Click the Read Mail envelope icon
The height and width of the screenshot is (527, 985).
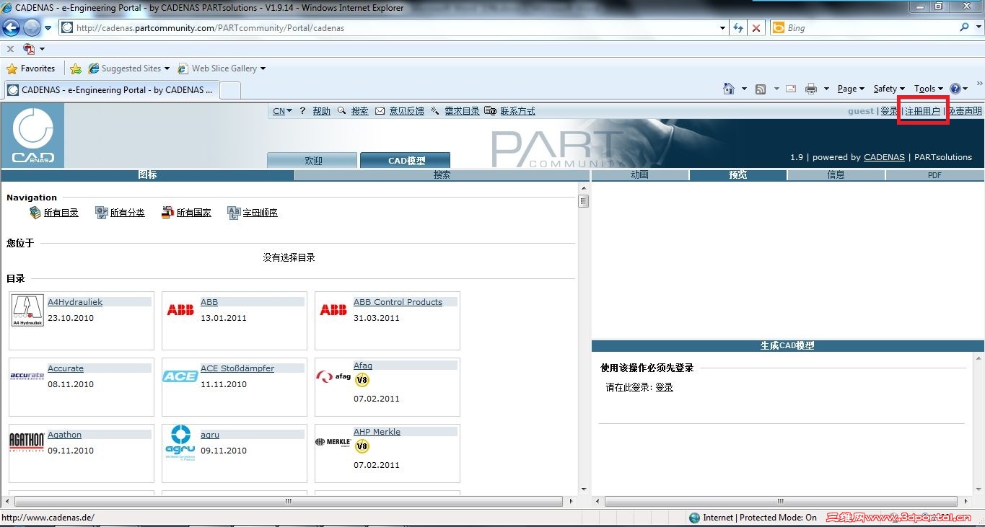pyautogui.click(x=791, y=89)
